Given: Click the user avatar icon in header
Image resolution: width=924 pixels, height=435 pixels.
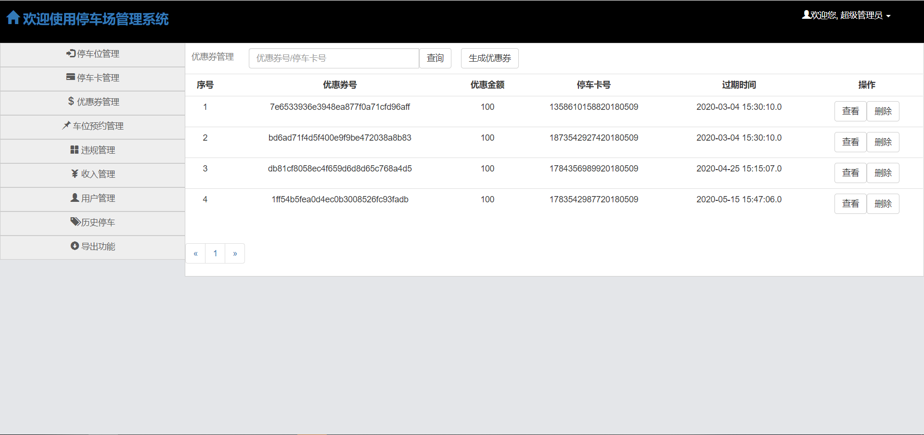Looking at the screenshot, I should pos(806,15).
